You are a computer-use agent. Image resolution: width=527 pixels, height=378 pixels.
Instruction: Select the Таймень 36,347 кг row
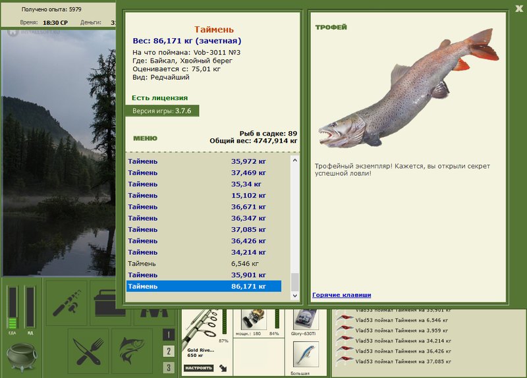point(204,219)
